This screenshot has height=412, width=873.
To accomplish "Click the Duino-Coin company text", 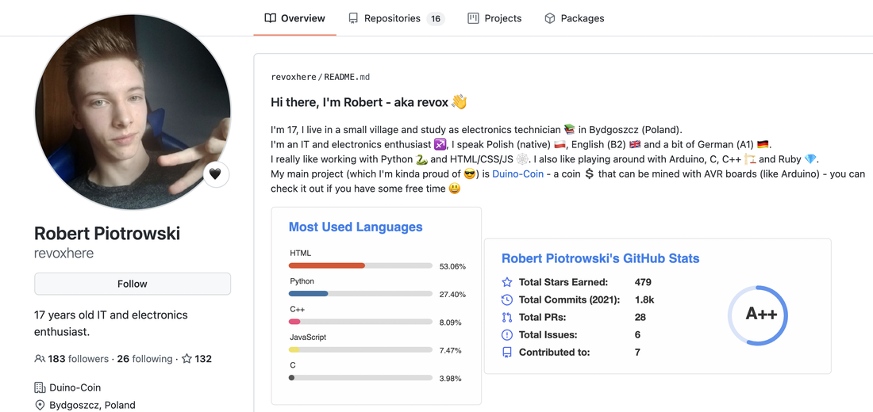I will point(75,387).
